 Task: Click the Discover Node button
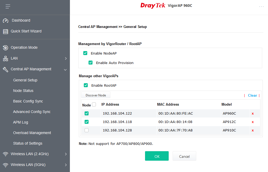(x=96, y=95)
